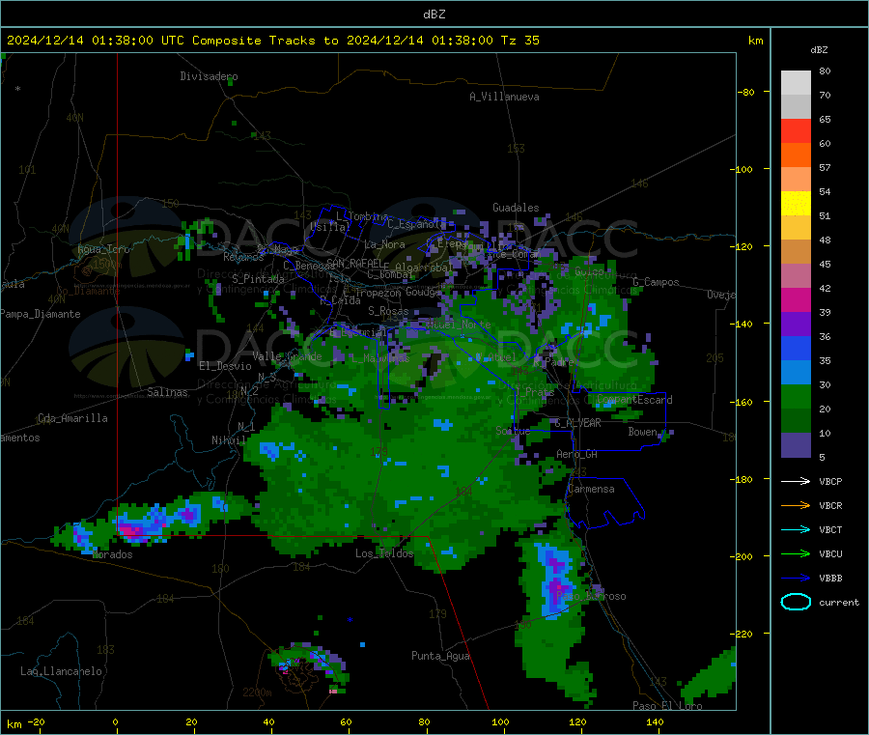Click the 'Morados' map label
The image size is (869, 735).
click(112, 554)
